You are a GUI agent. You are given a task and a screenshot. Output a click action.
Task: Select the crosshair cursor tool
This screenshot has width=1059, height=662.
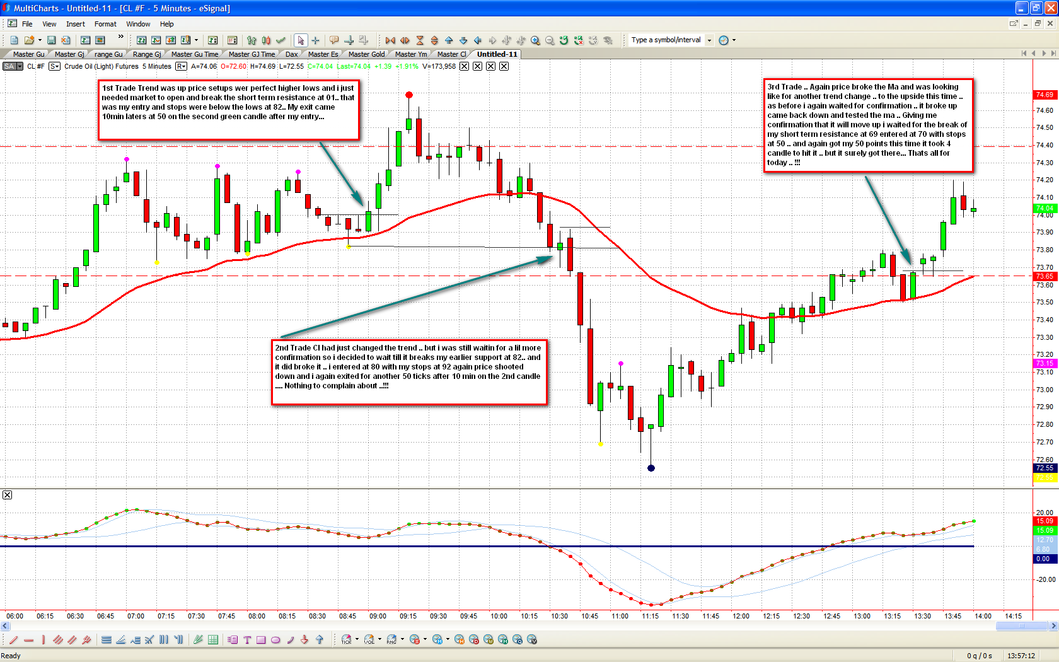coord(316,40)
